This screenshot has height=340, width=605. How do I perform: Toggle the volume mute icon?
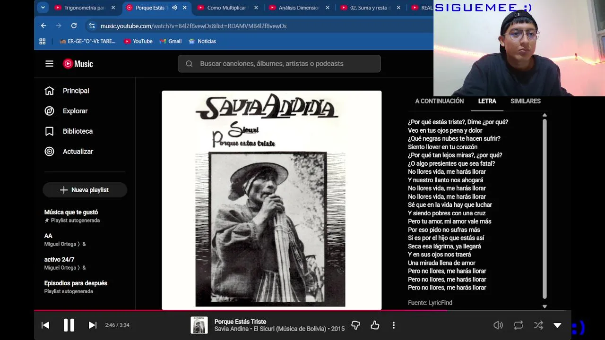[x=498, y=325]
